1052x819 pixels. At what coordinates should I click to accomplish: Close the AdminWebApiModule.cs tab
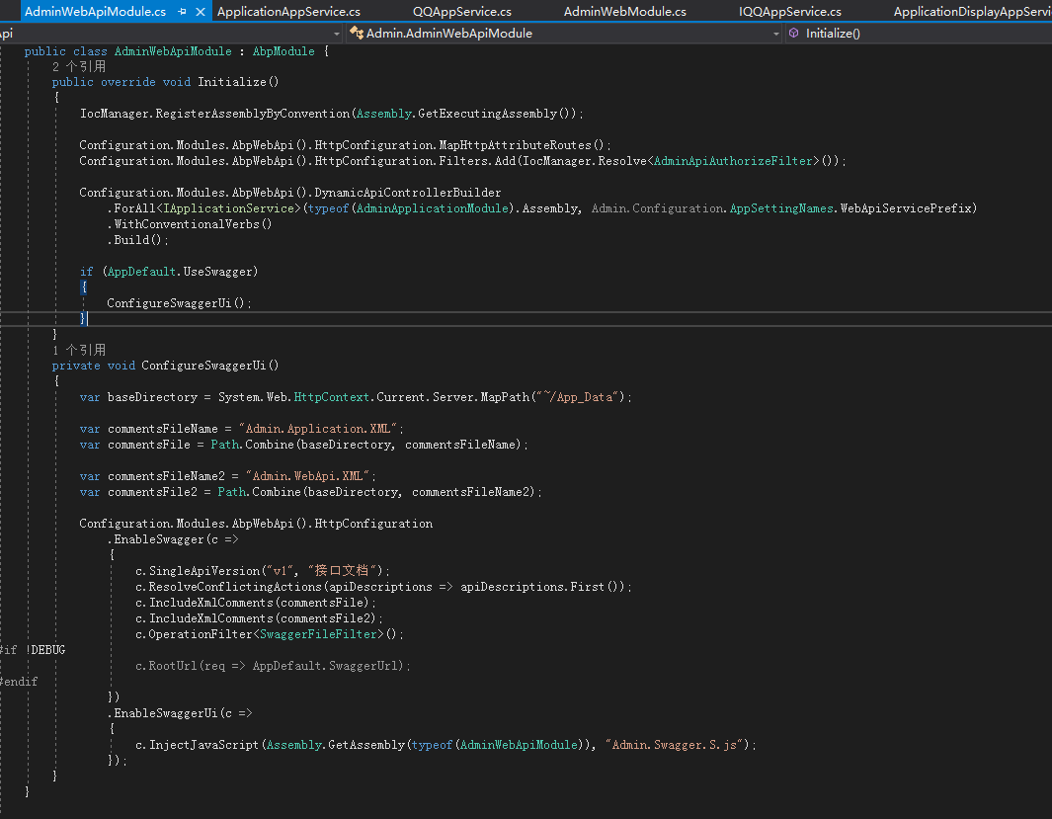coord(202,11)
